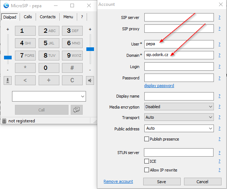Switch to the Calls tab
This screenshot has height=189, width=227.
[28, 17]
